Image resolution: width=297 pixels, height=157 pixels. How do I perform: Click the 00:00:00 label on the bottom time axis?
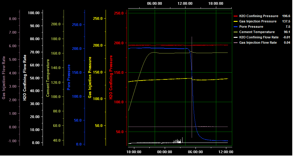(164, 152)
